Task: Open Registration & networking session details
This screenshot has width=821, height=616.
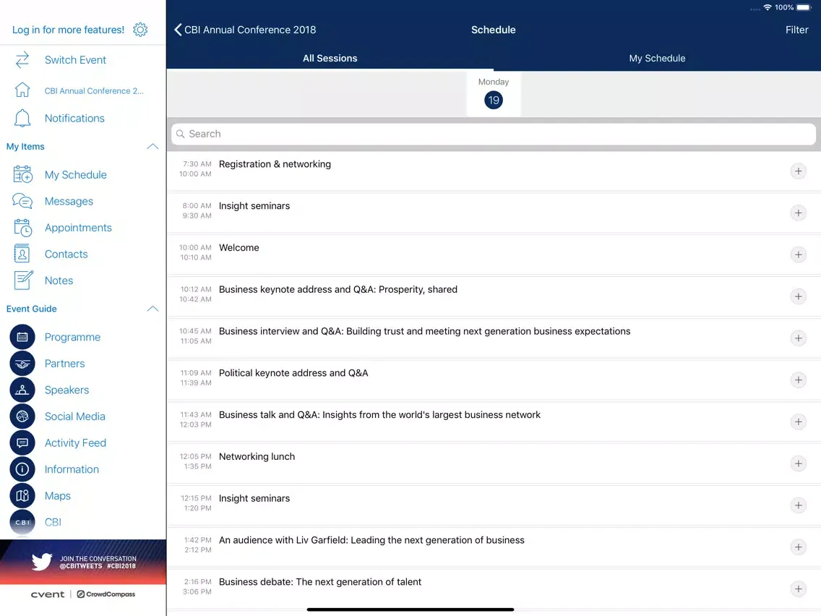Action: coord(275,164)
